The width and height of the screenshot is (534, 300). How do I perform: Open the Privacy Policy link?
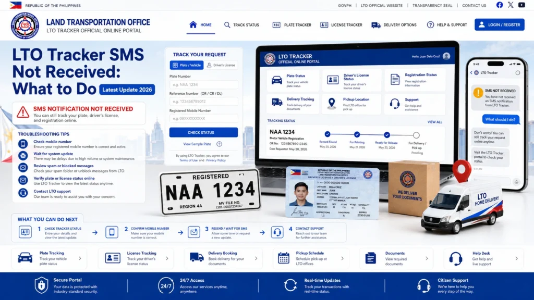point(216,160)
